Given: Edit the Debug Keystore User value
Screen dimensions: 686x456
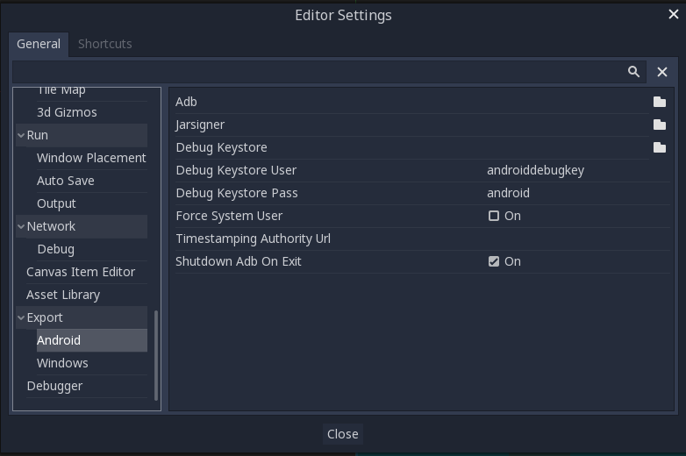Looking at the screenshot, I should pyautogui.click(x=575, y=170).
